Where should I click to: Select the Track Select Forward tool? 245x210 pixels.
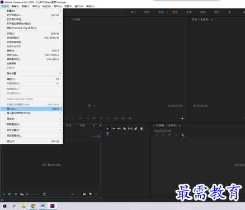[x=113, y=129]
